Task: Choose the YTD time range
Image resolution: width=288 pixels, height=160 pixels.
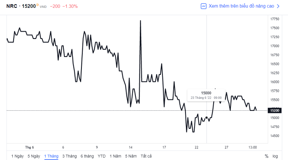Action: [x=102, y=156]
